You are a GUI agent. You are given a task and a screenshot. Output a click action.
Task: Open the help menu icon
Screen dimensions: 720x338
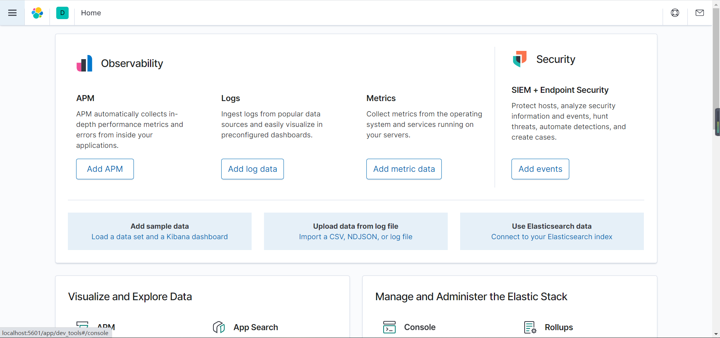click(675, 13)
